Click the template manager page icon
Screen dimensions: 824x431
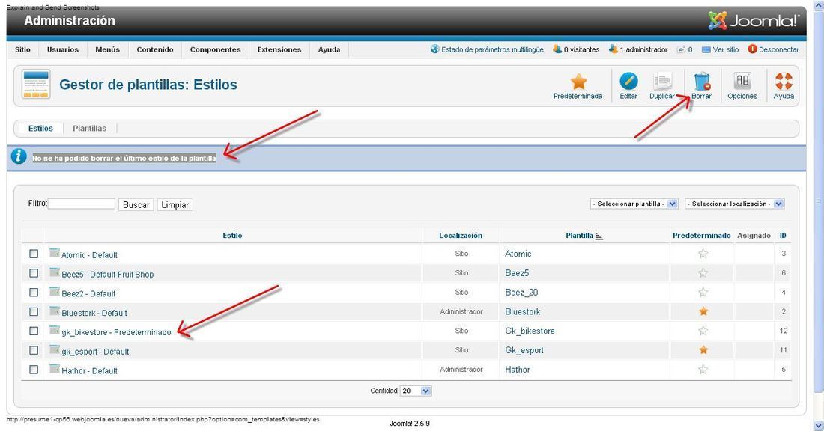tap(36, 84)
